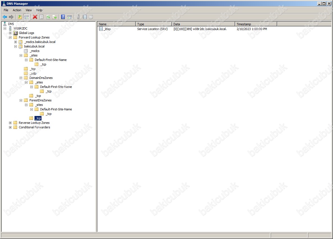Toggle the Show/Hide Action Pane icon

coord(70,17)
